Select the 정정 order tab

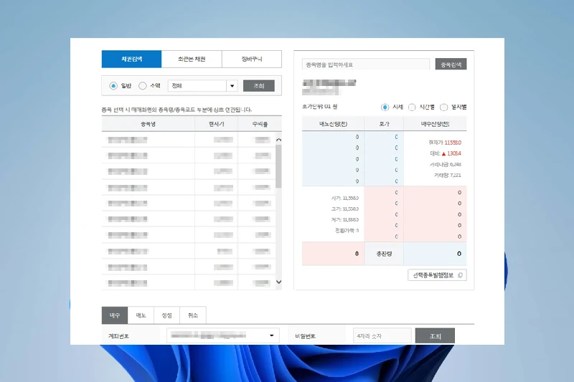click(x=167, y=315)
